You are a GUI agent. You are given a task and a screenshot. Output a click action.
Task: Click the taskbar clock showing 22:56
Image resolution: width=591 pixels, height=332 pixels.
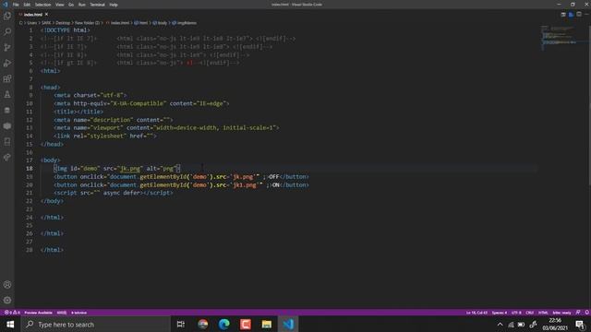(x=555, y=324)
